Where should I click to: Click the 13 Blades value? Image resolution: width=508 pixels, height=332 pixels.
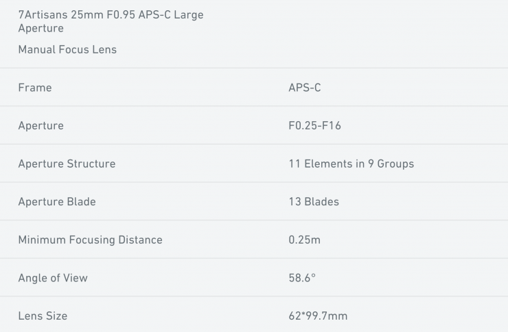point(314,202)
